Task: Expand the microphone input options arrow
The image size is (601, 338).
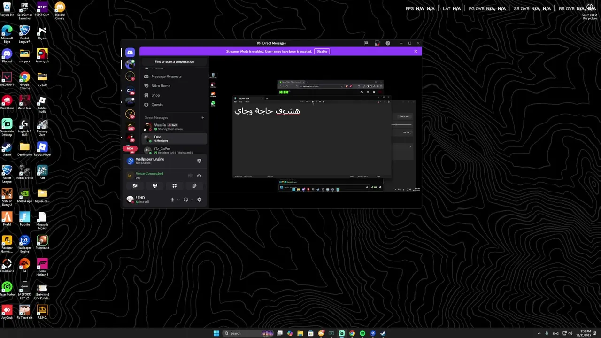Action: (x=178, y=200)
